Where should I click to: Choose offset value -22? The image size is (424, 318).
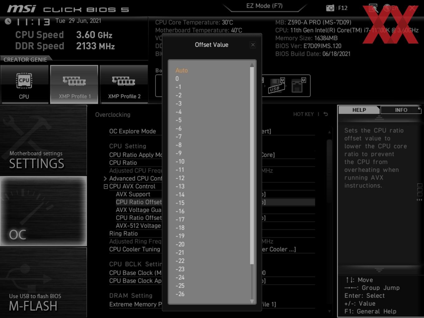pyautogui.click(x=180, y=261)
